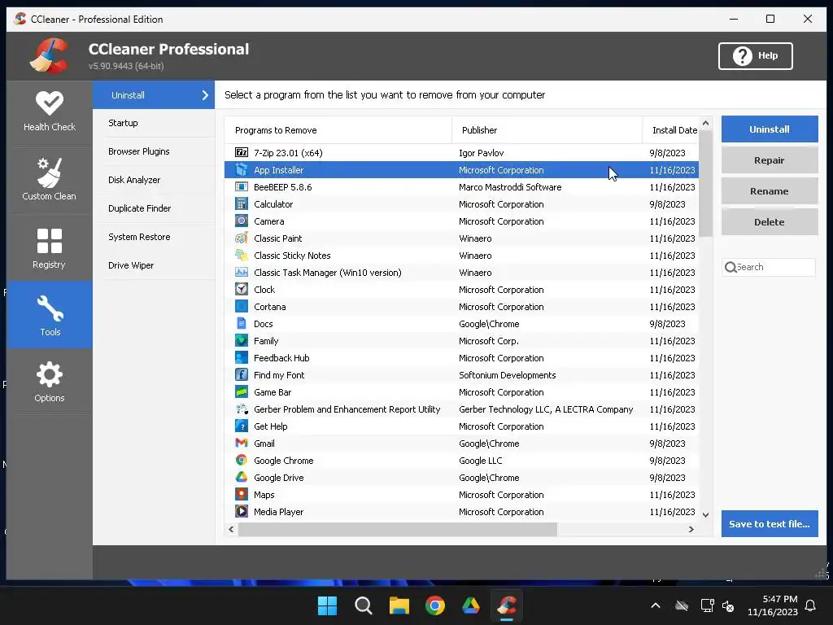Open the Startup tools tab
This screenshot has height=625, width=833.
[x=154, y=123]
